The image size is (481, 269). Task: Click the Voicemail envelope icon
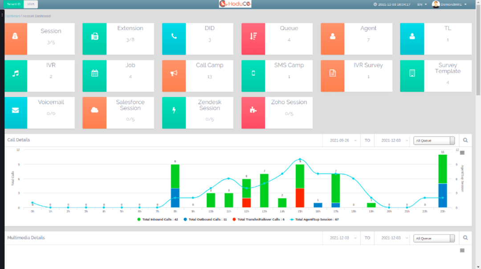coord(16,110)
